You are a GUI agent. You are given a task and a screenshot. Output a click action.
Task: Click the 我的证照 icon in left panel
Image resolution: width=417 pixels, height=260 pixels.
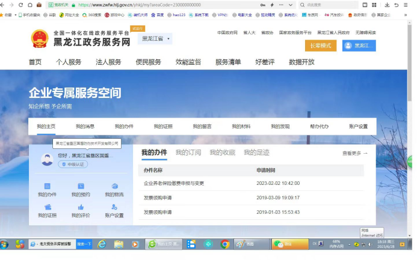pos(47,208)
